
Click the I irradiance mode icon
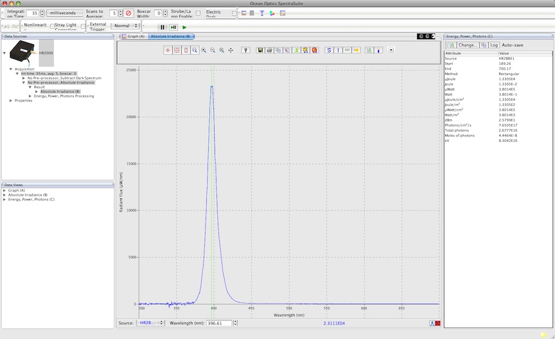[x=338, y=50]
